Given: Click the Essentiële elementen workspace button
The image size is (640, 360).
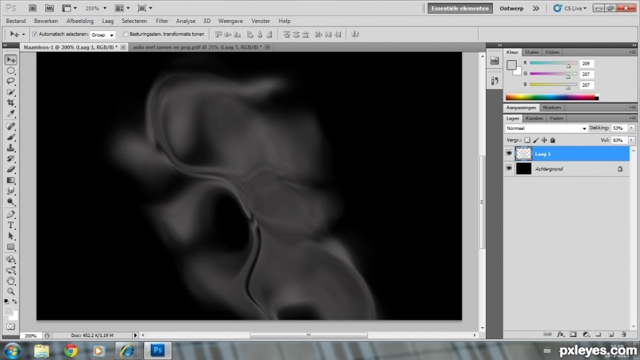Looking at the screenshot, I should [x=460, y=8].
